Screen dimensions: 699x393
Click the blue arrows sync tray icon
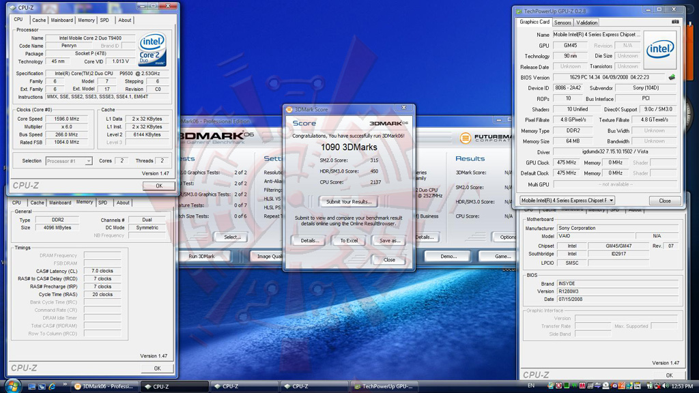pos(598,386)
